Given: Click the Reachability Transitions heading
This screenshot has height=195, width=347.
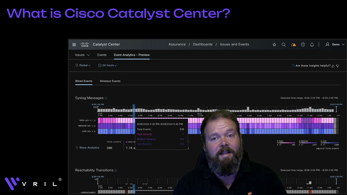Looking at the screenshot, I should [94, 170].
